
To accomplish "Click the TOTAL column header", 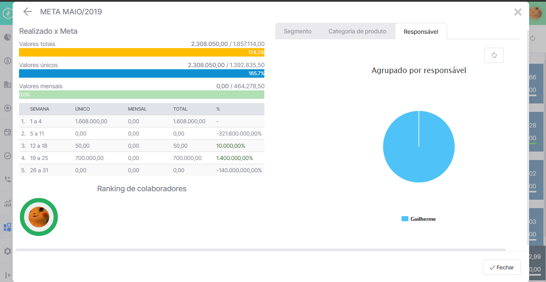I will click(180, 109).
